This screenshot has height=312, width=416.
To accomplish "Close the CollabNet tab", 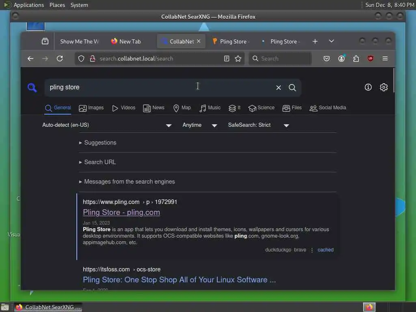I will coord(199,41).
